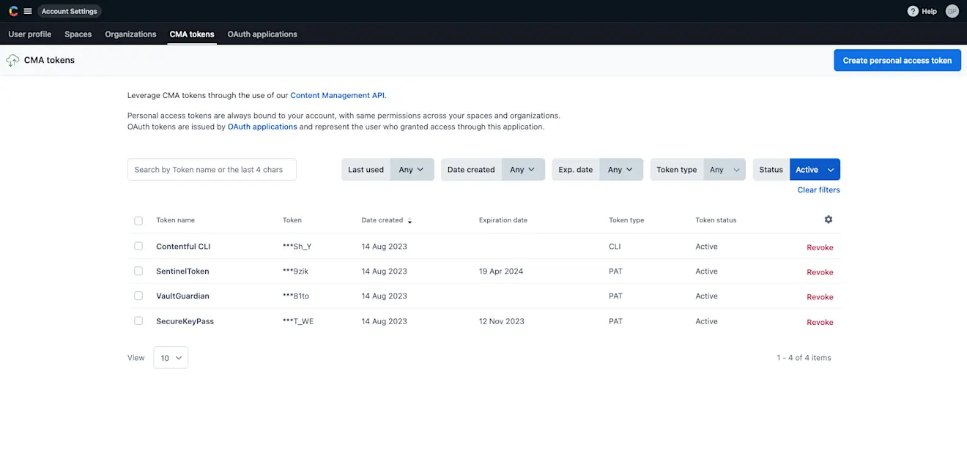Click the Account Settings header label
This screenshot has height=461, width=967.
(70, 11)
